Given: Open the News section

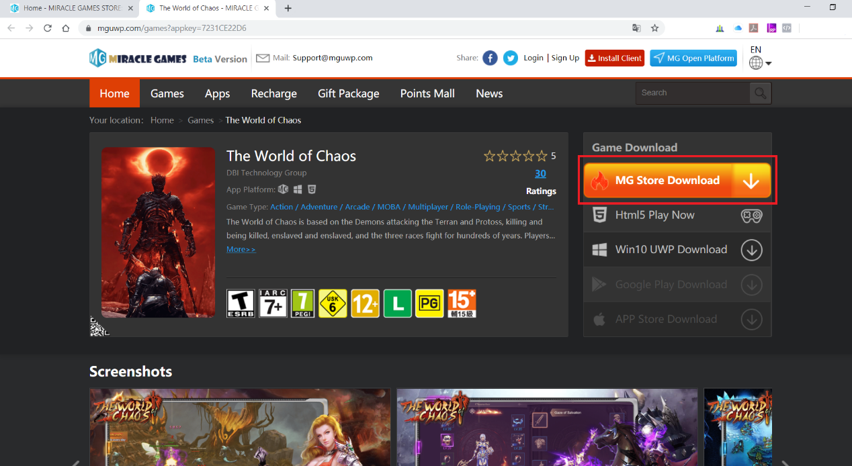Looking at the screenshot, I should 489,93.
